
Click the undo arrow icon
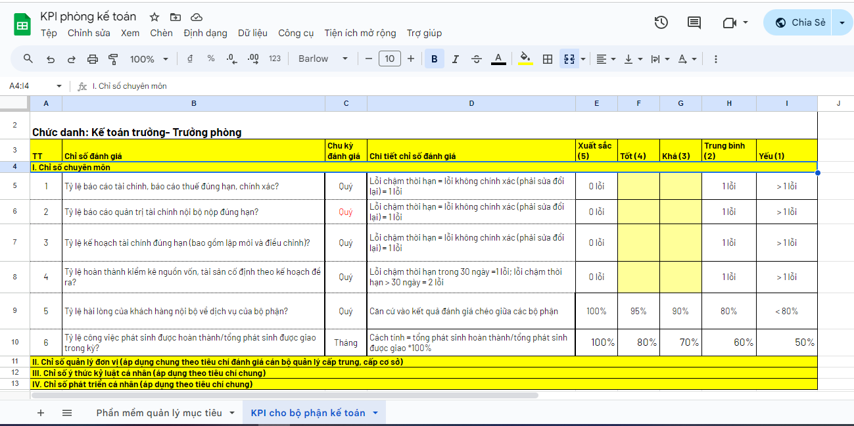click(x=51, y=59)
